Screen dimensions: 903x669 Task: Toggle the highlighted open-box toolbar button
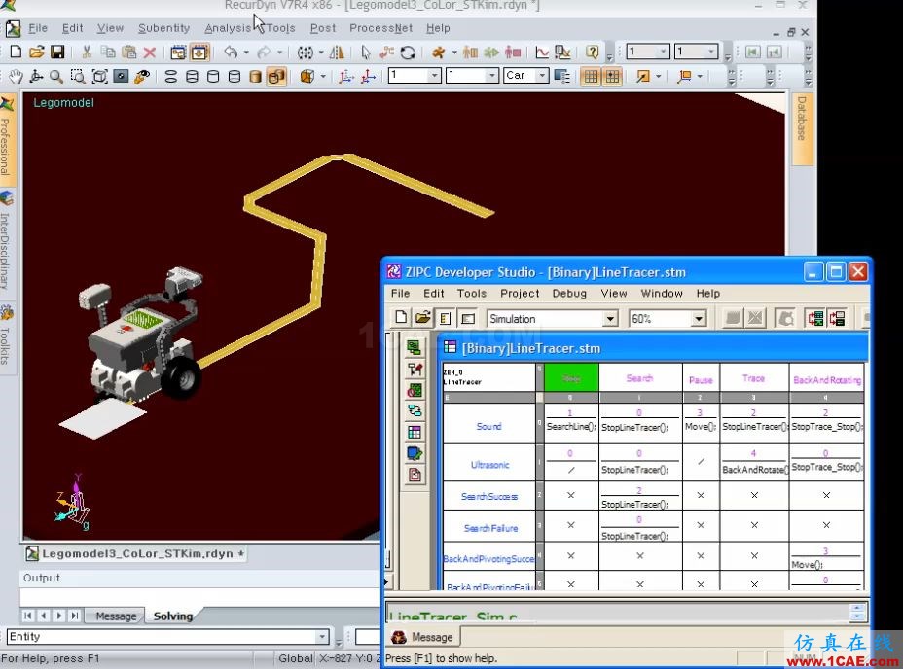click(x=199, y=53)
